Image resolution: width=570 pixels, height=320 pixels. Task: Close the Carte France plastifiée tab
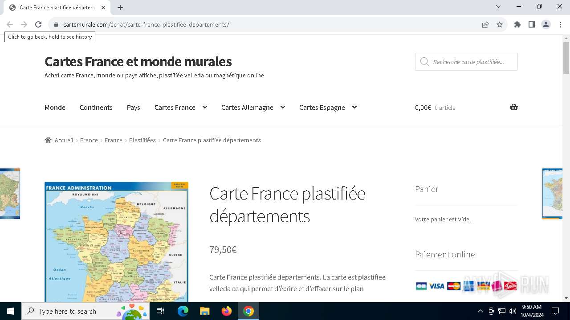click(104, 8)
